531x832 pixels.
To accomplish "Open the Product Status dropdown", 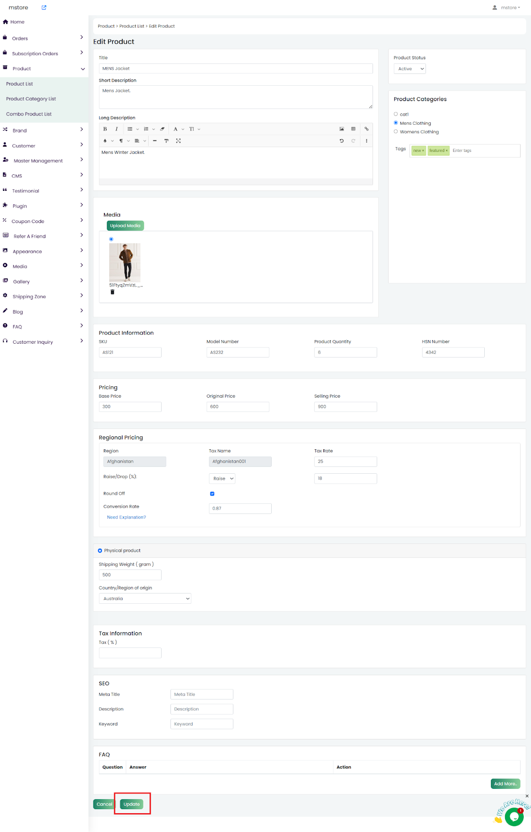I will click(x=409, y=69).
